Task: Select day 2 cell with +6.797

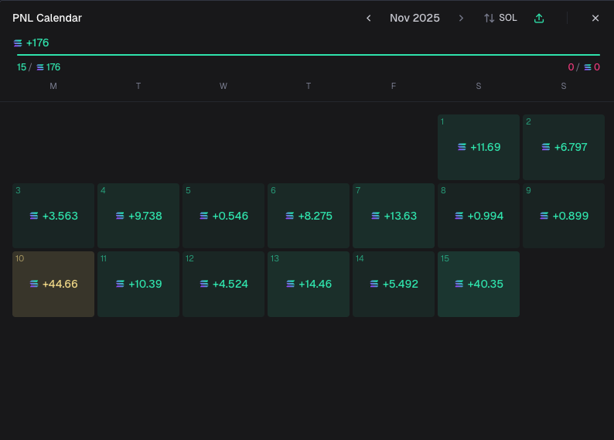Action: [564, 147]
